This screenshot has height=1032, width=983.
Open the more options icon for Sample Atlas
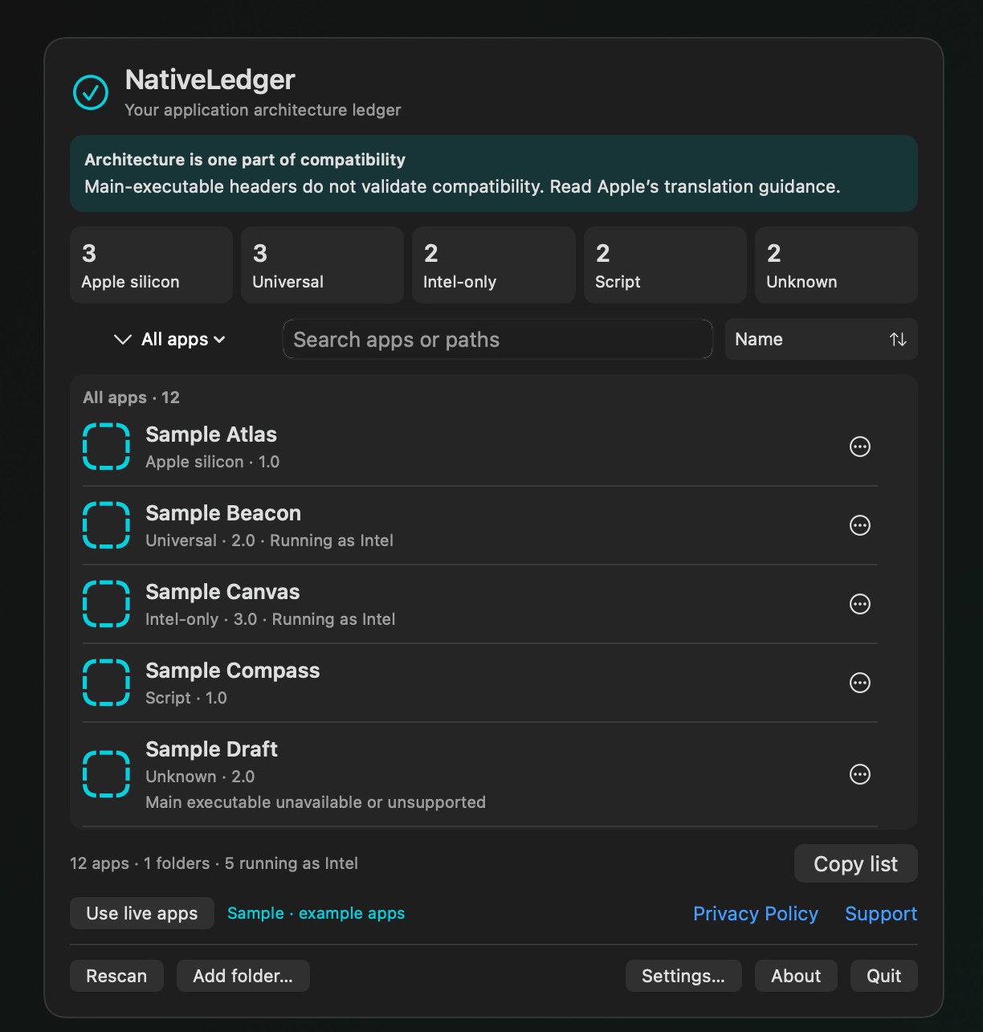(x=859, y=447)
